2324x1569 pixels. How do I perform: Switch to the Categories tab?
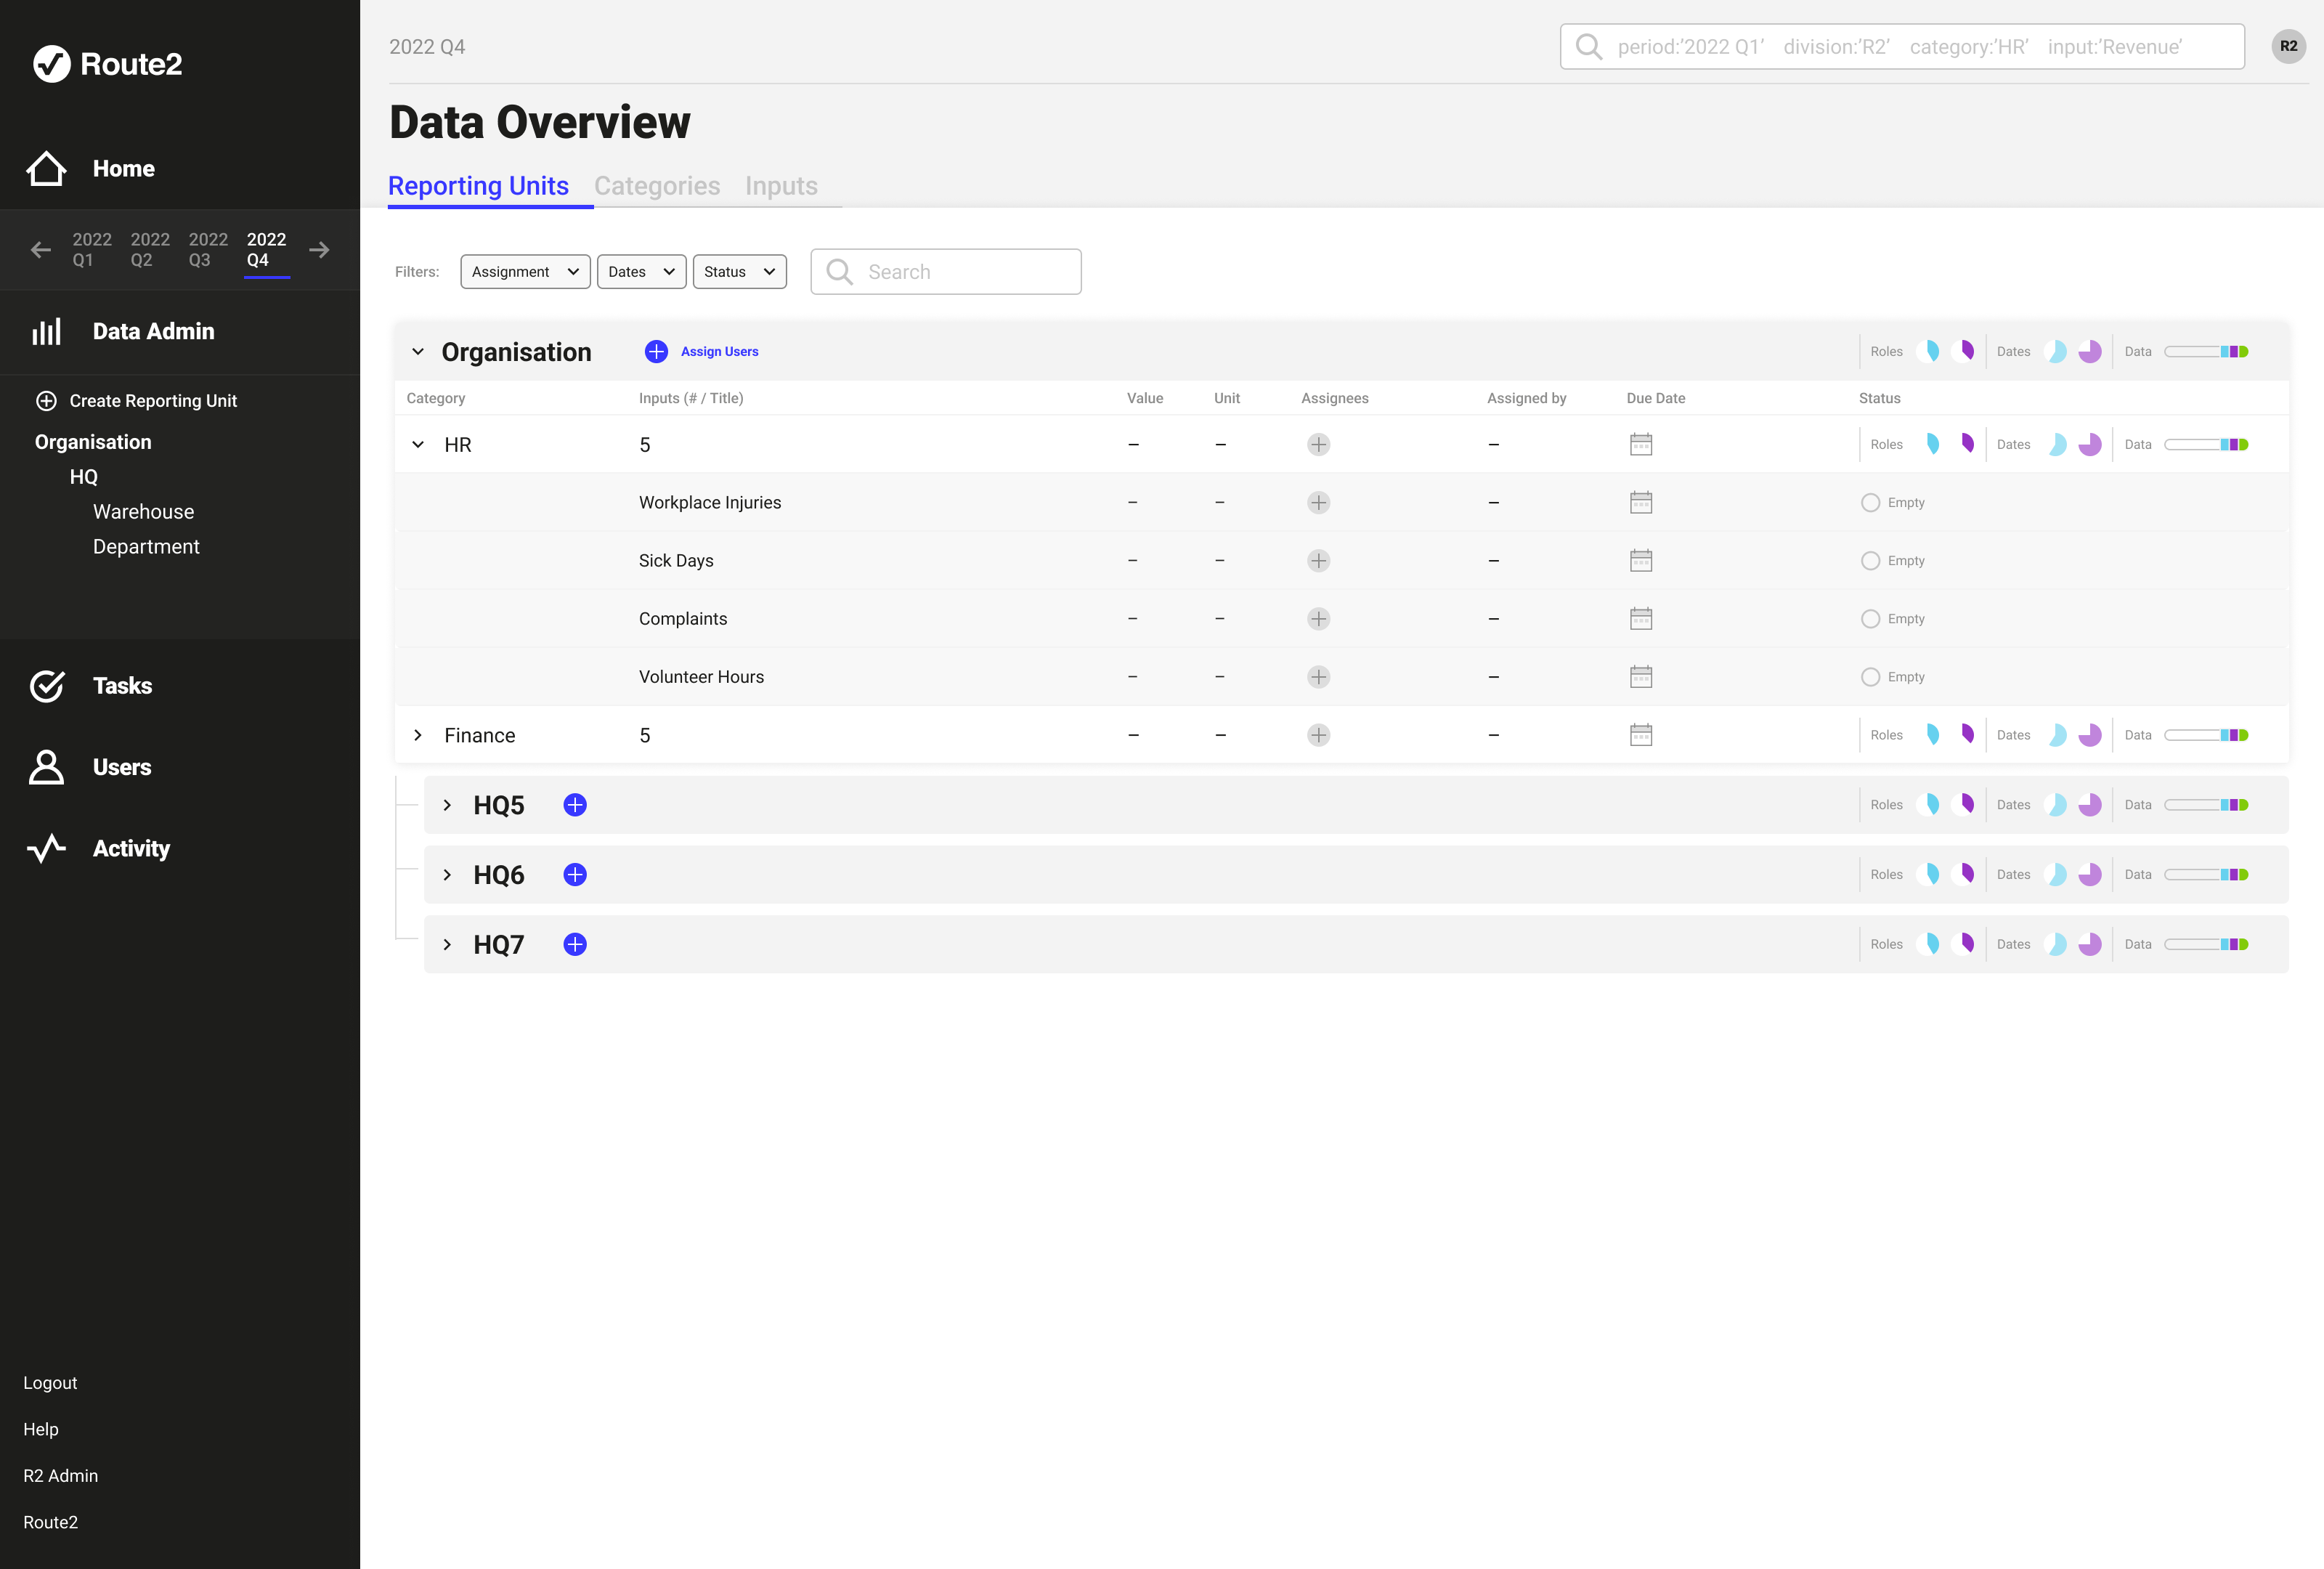(656, 186)
